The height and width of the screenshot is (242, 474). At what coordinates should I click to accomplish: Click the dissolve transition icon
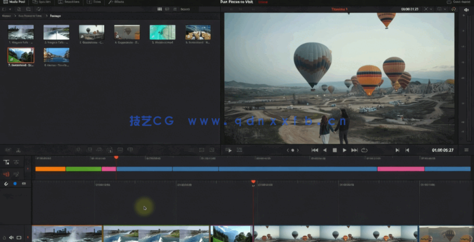202,150
